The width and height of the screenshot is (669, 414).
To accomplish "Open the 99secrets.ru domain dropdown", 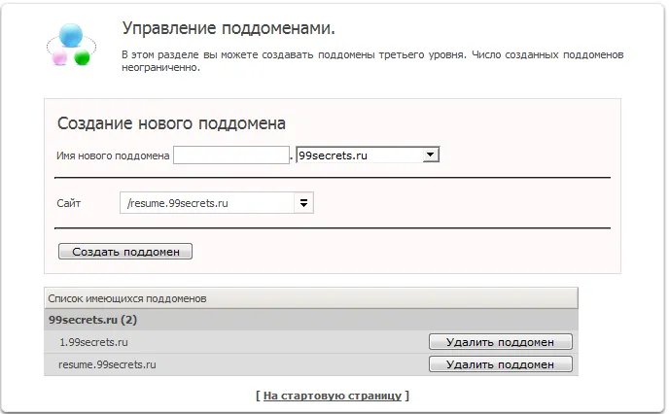I will pyautogui.click(x=368, y=155).
